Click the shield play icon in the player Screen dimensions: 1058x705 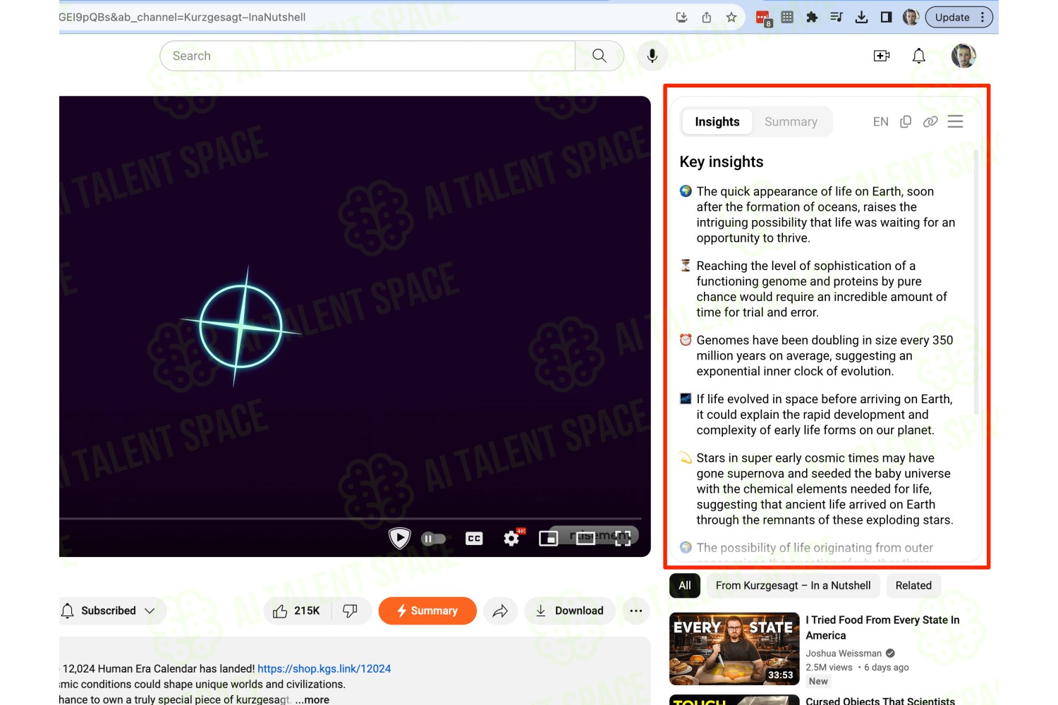[400, 539]
